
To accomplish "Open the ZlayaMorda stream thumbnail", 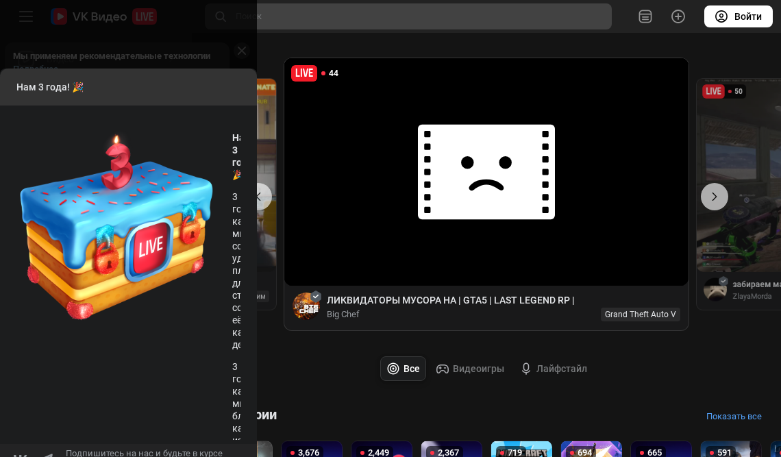I will click(739, 175).
